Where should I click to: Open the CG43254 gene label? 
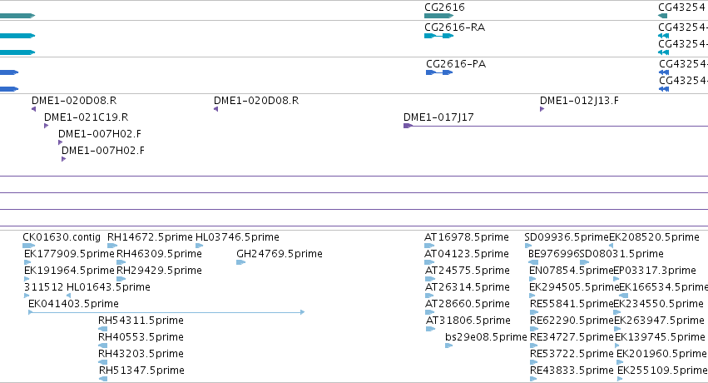[x=682, y=7]
